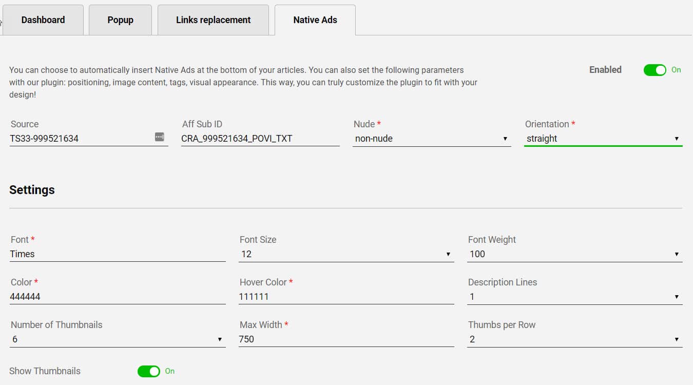The width and height of the screenshot is (693, 385).
Task: Select the Native Ads tab
Action: 315,20
